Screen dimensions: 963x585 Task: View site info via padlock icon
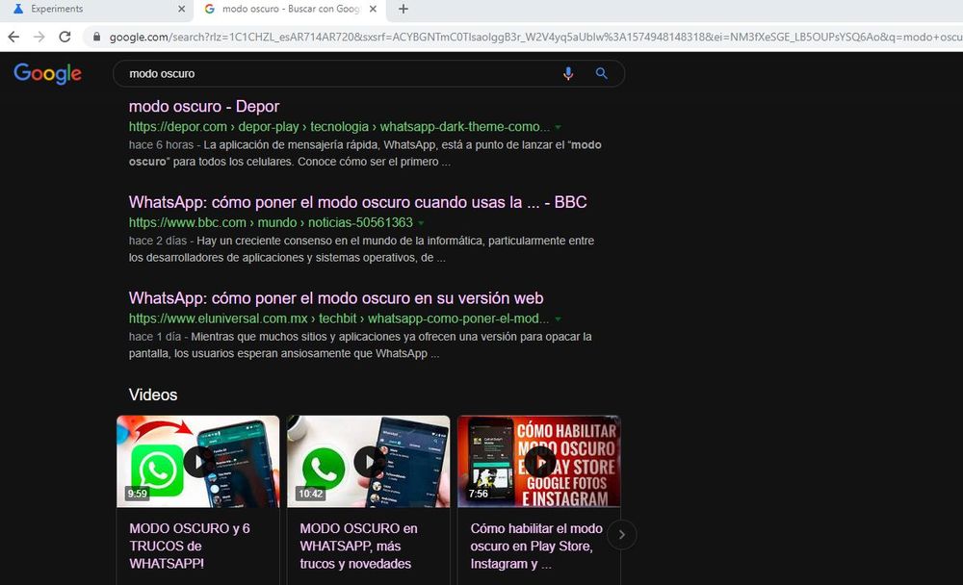click(x=96, y=37)
